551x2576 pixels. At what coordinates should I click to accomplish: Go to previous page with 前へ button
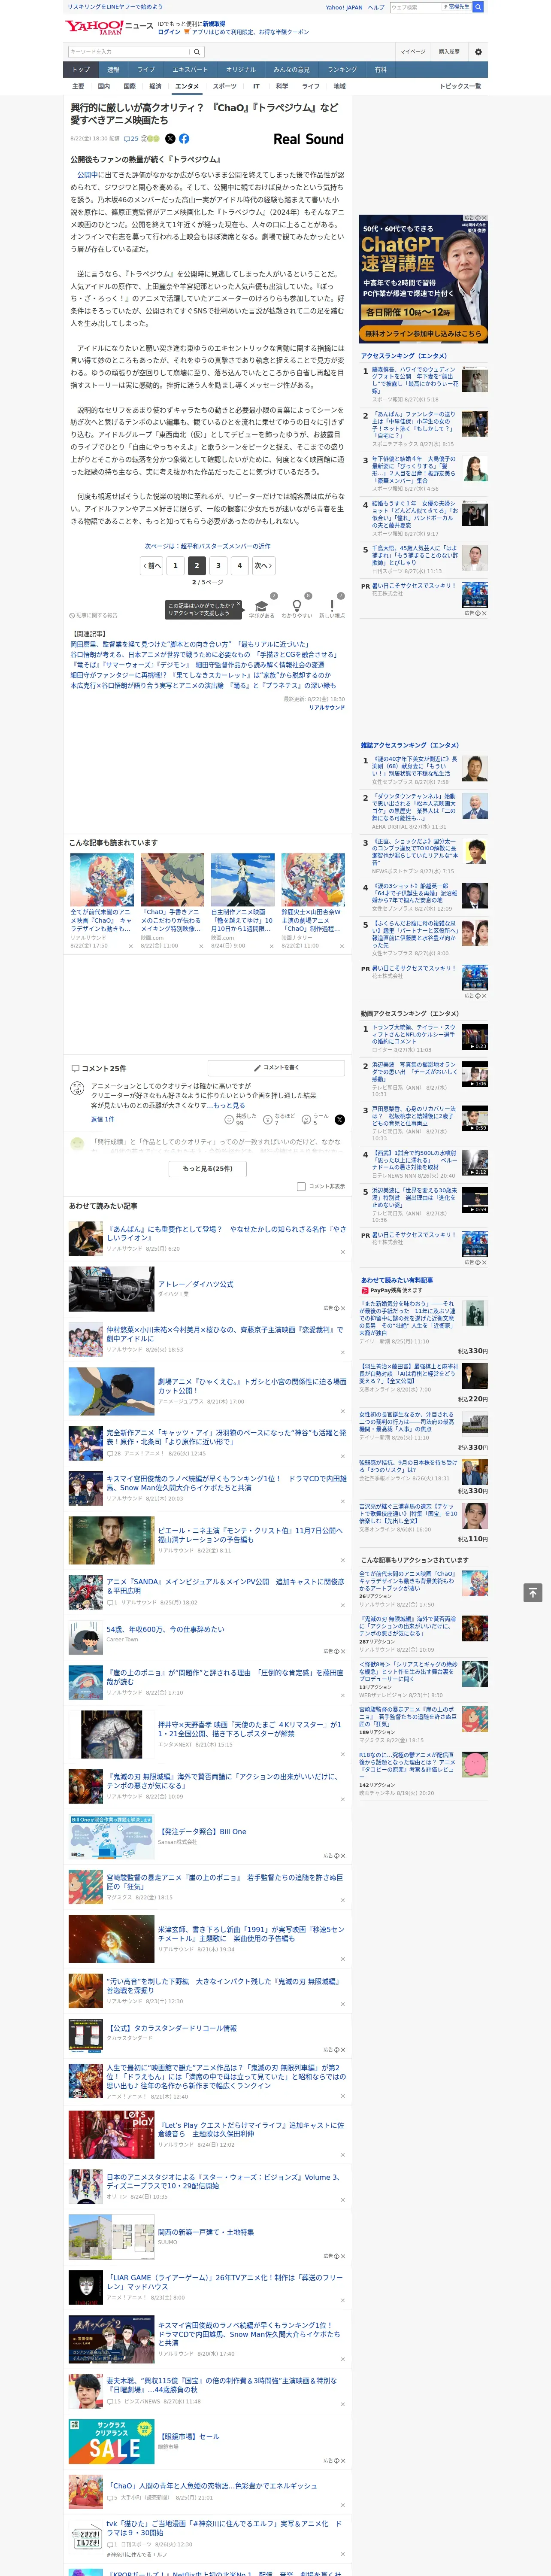point(152,565)
